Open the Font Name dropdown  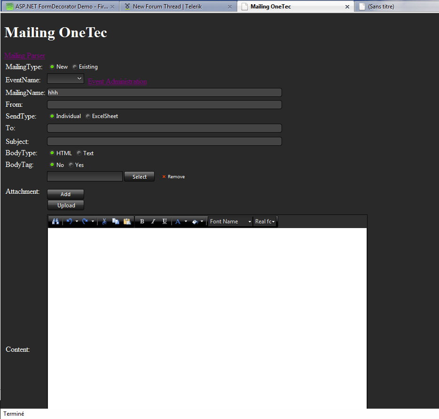(x=230, y=221)
